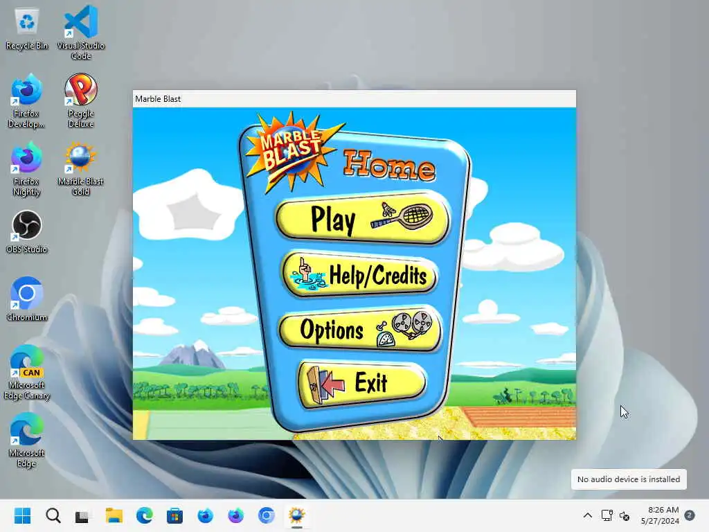Select the Firefox Developer desktop shortcut
Viewport: 709px width, 532px height.
[26, 101]
